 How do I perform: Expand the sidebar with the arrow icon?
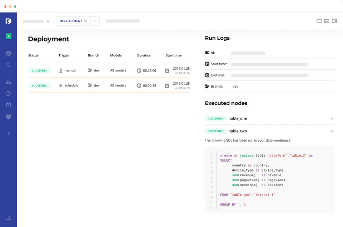[x=9, y=133]
